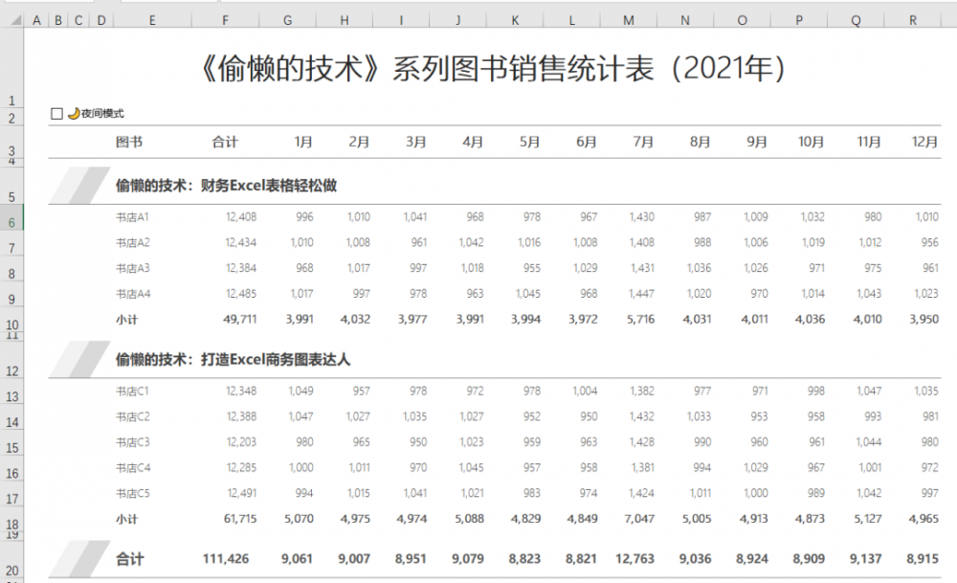Click the 1月 heading cell

click(303, 143)
